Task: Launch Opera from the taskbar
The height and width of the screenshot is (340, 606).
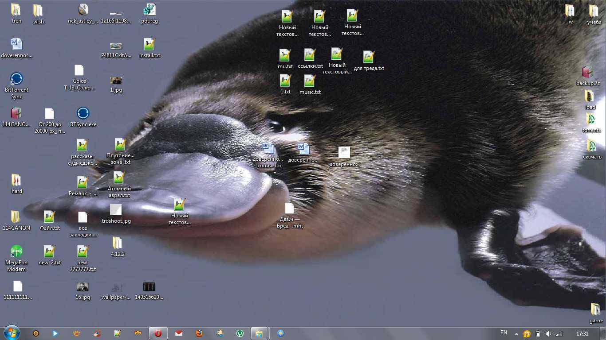Action: 158,333
